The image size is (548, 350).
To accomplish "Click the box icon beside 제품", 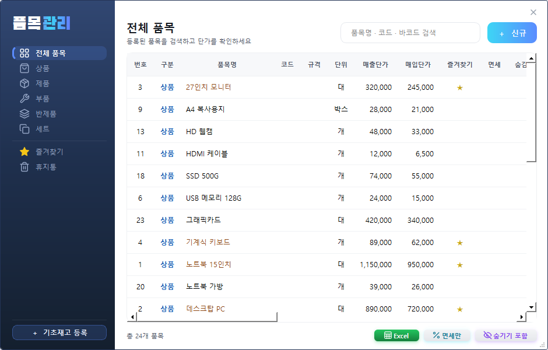I will click(x=24, y=83).
